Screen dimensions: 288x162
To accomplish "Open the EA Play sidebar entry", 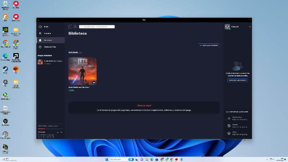I will (50, 47).
